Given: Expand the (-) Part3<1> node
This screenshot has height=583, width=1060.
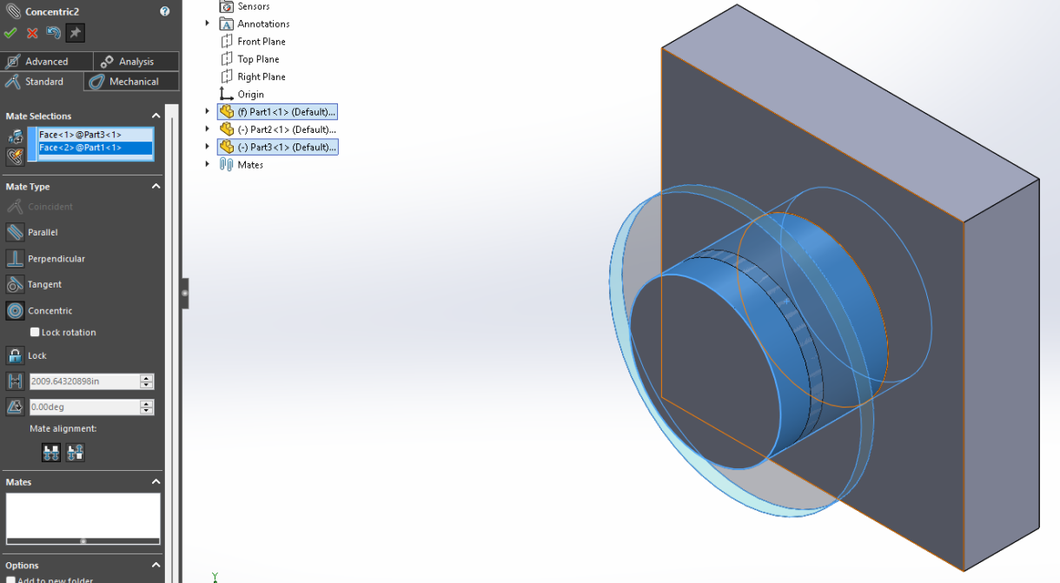Looking at the screenshot, I should click(x=208, y=147).
